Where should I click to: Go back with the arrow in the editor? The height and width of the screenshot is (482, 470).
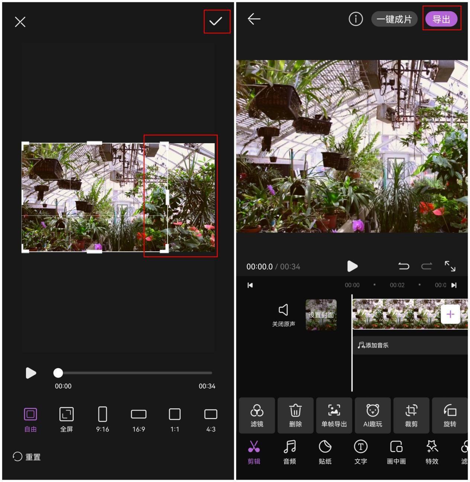click(x=254, y=19)
